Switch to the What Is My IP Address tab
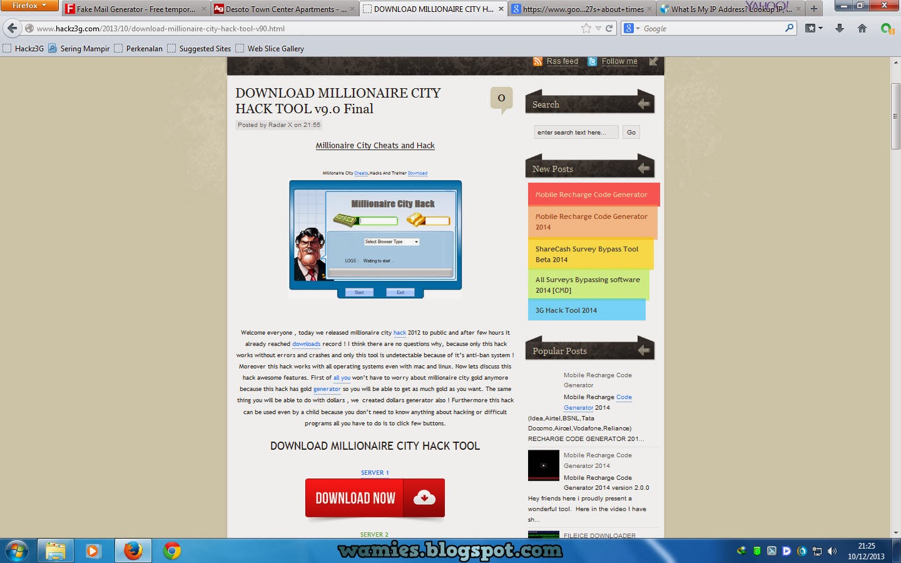The image size is (901, 563). click(731, 9)
